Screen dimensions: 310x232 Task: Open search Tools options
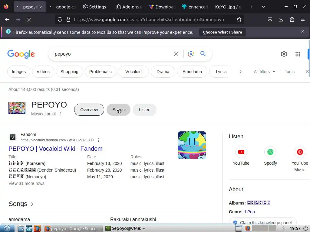tap(289, 72)
